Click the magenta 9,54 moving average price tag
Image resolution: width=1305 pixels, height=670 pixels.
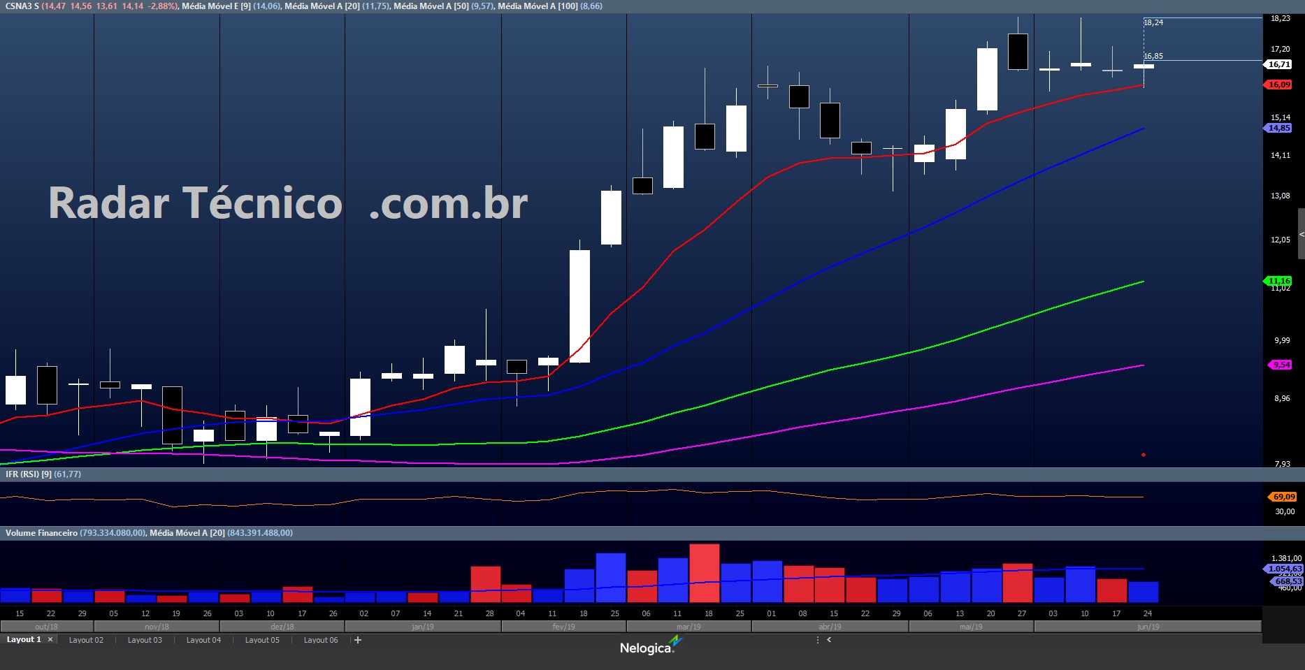click(x=1281, y=365)
